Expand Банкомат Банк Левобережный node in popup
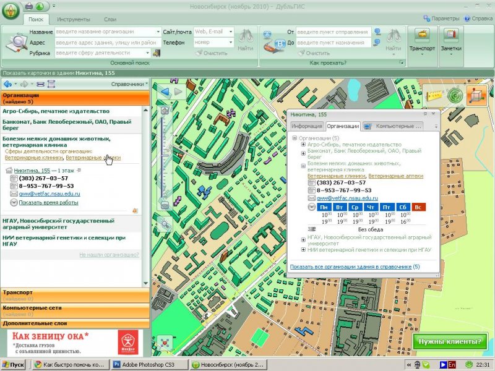 303,153
